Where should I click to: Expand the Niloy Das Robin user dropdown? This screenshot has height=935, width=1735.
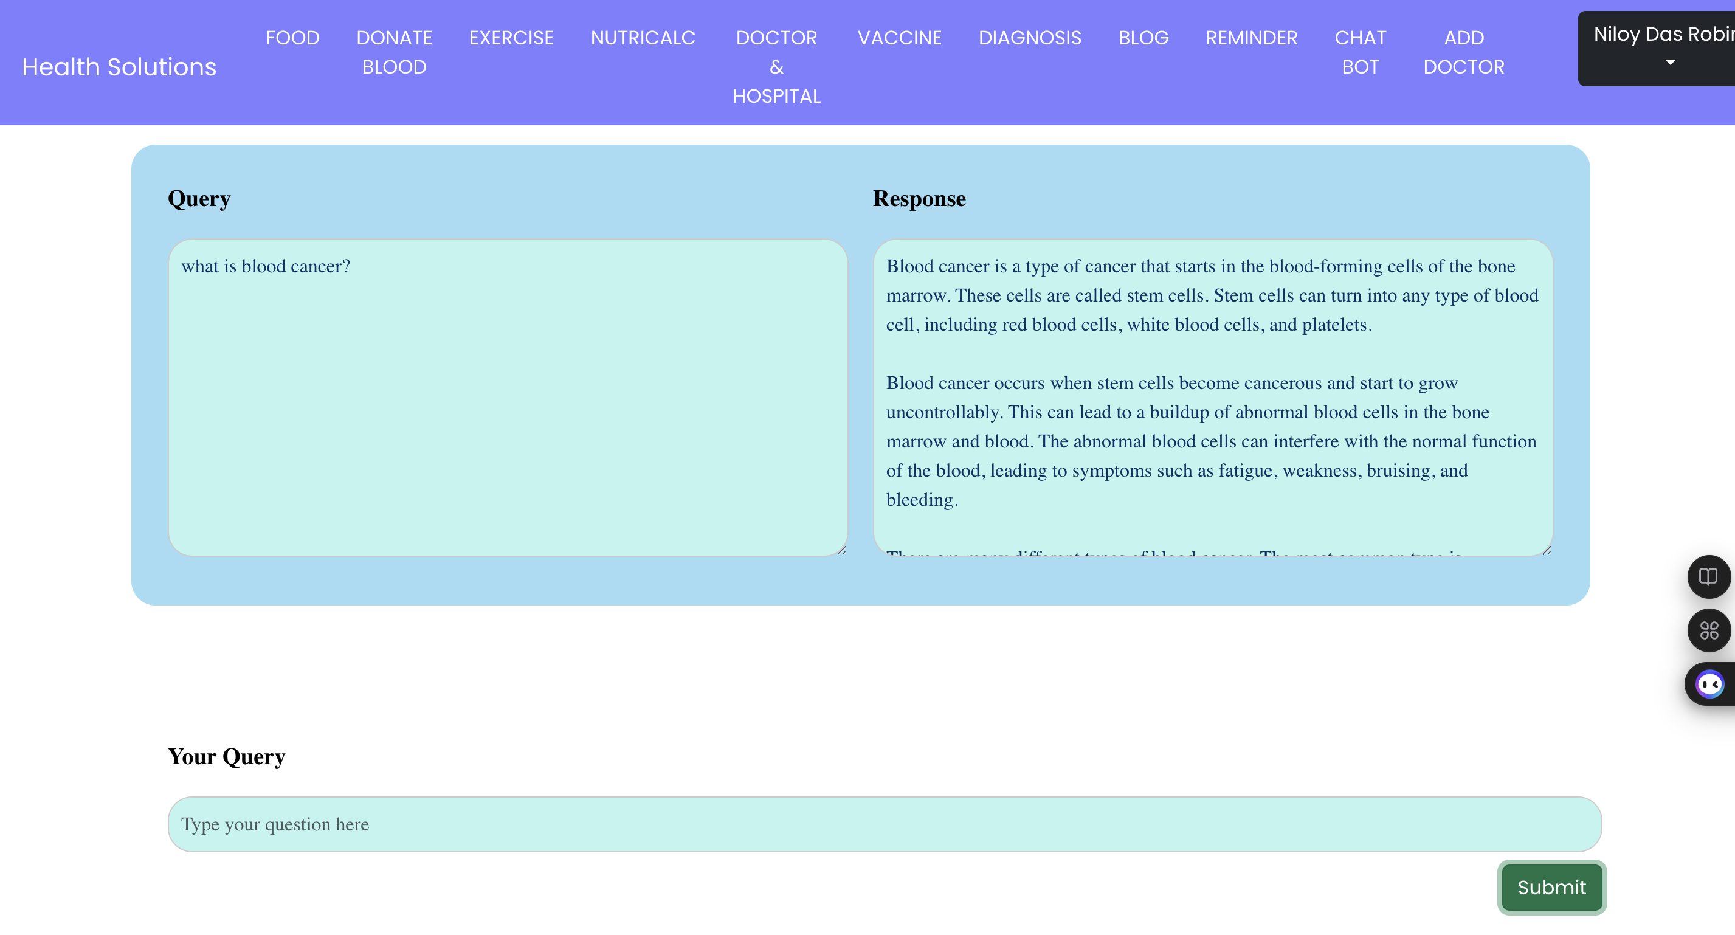1661,35
